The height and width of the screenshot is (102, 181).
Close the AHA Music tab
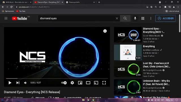pos(31,2)
